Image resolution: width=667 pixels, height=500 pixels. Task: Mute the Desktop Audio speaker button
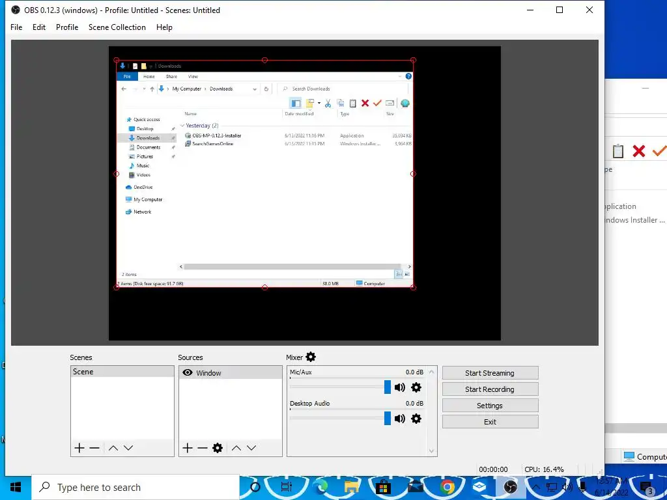(399, 419)
